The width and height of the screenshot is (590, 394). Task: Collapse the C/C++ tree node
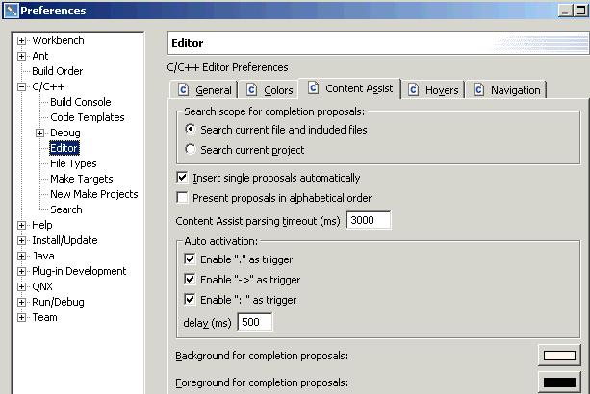pos(21,86)
